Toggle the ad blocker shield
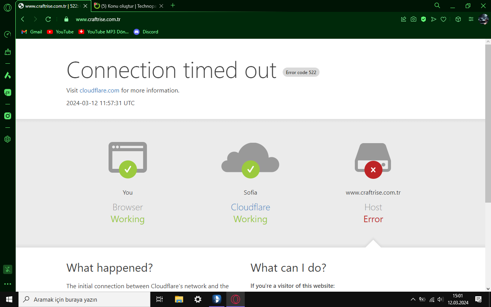Image resolution: width=491 pixels, height=307 pixels. [x=423, y=19]
